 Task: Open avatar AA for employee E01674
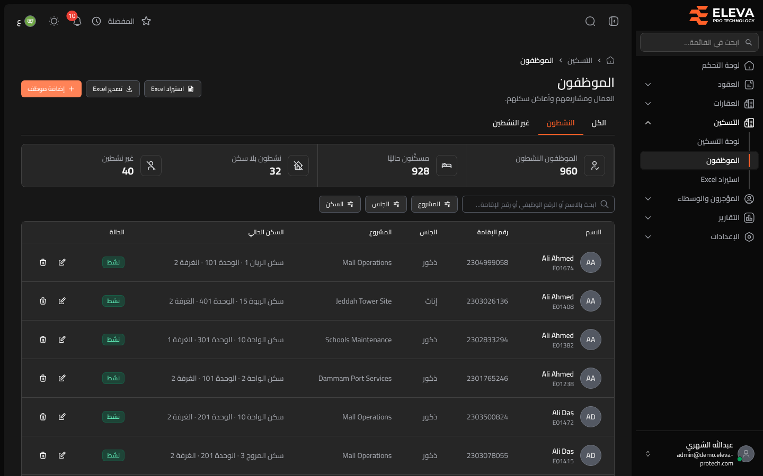point(591,262)
